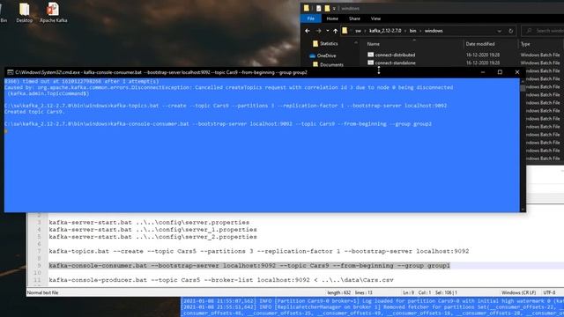Select the connect-distributed batch file
Viewport: 564px width, 317px height.
pyautogui.click(x=395, y=55)
